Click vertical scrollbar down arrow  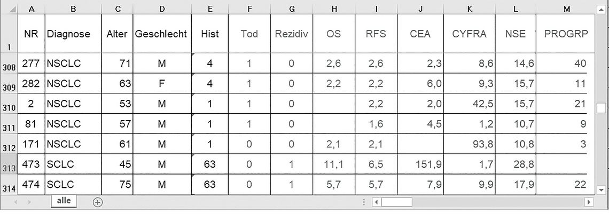[602, 190]
